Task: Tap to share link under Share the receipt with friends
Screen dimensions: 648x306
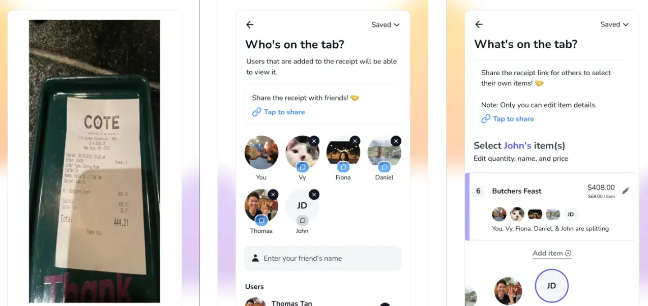Action: 279,112
